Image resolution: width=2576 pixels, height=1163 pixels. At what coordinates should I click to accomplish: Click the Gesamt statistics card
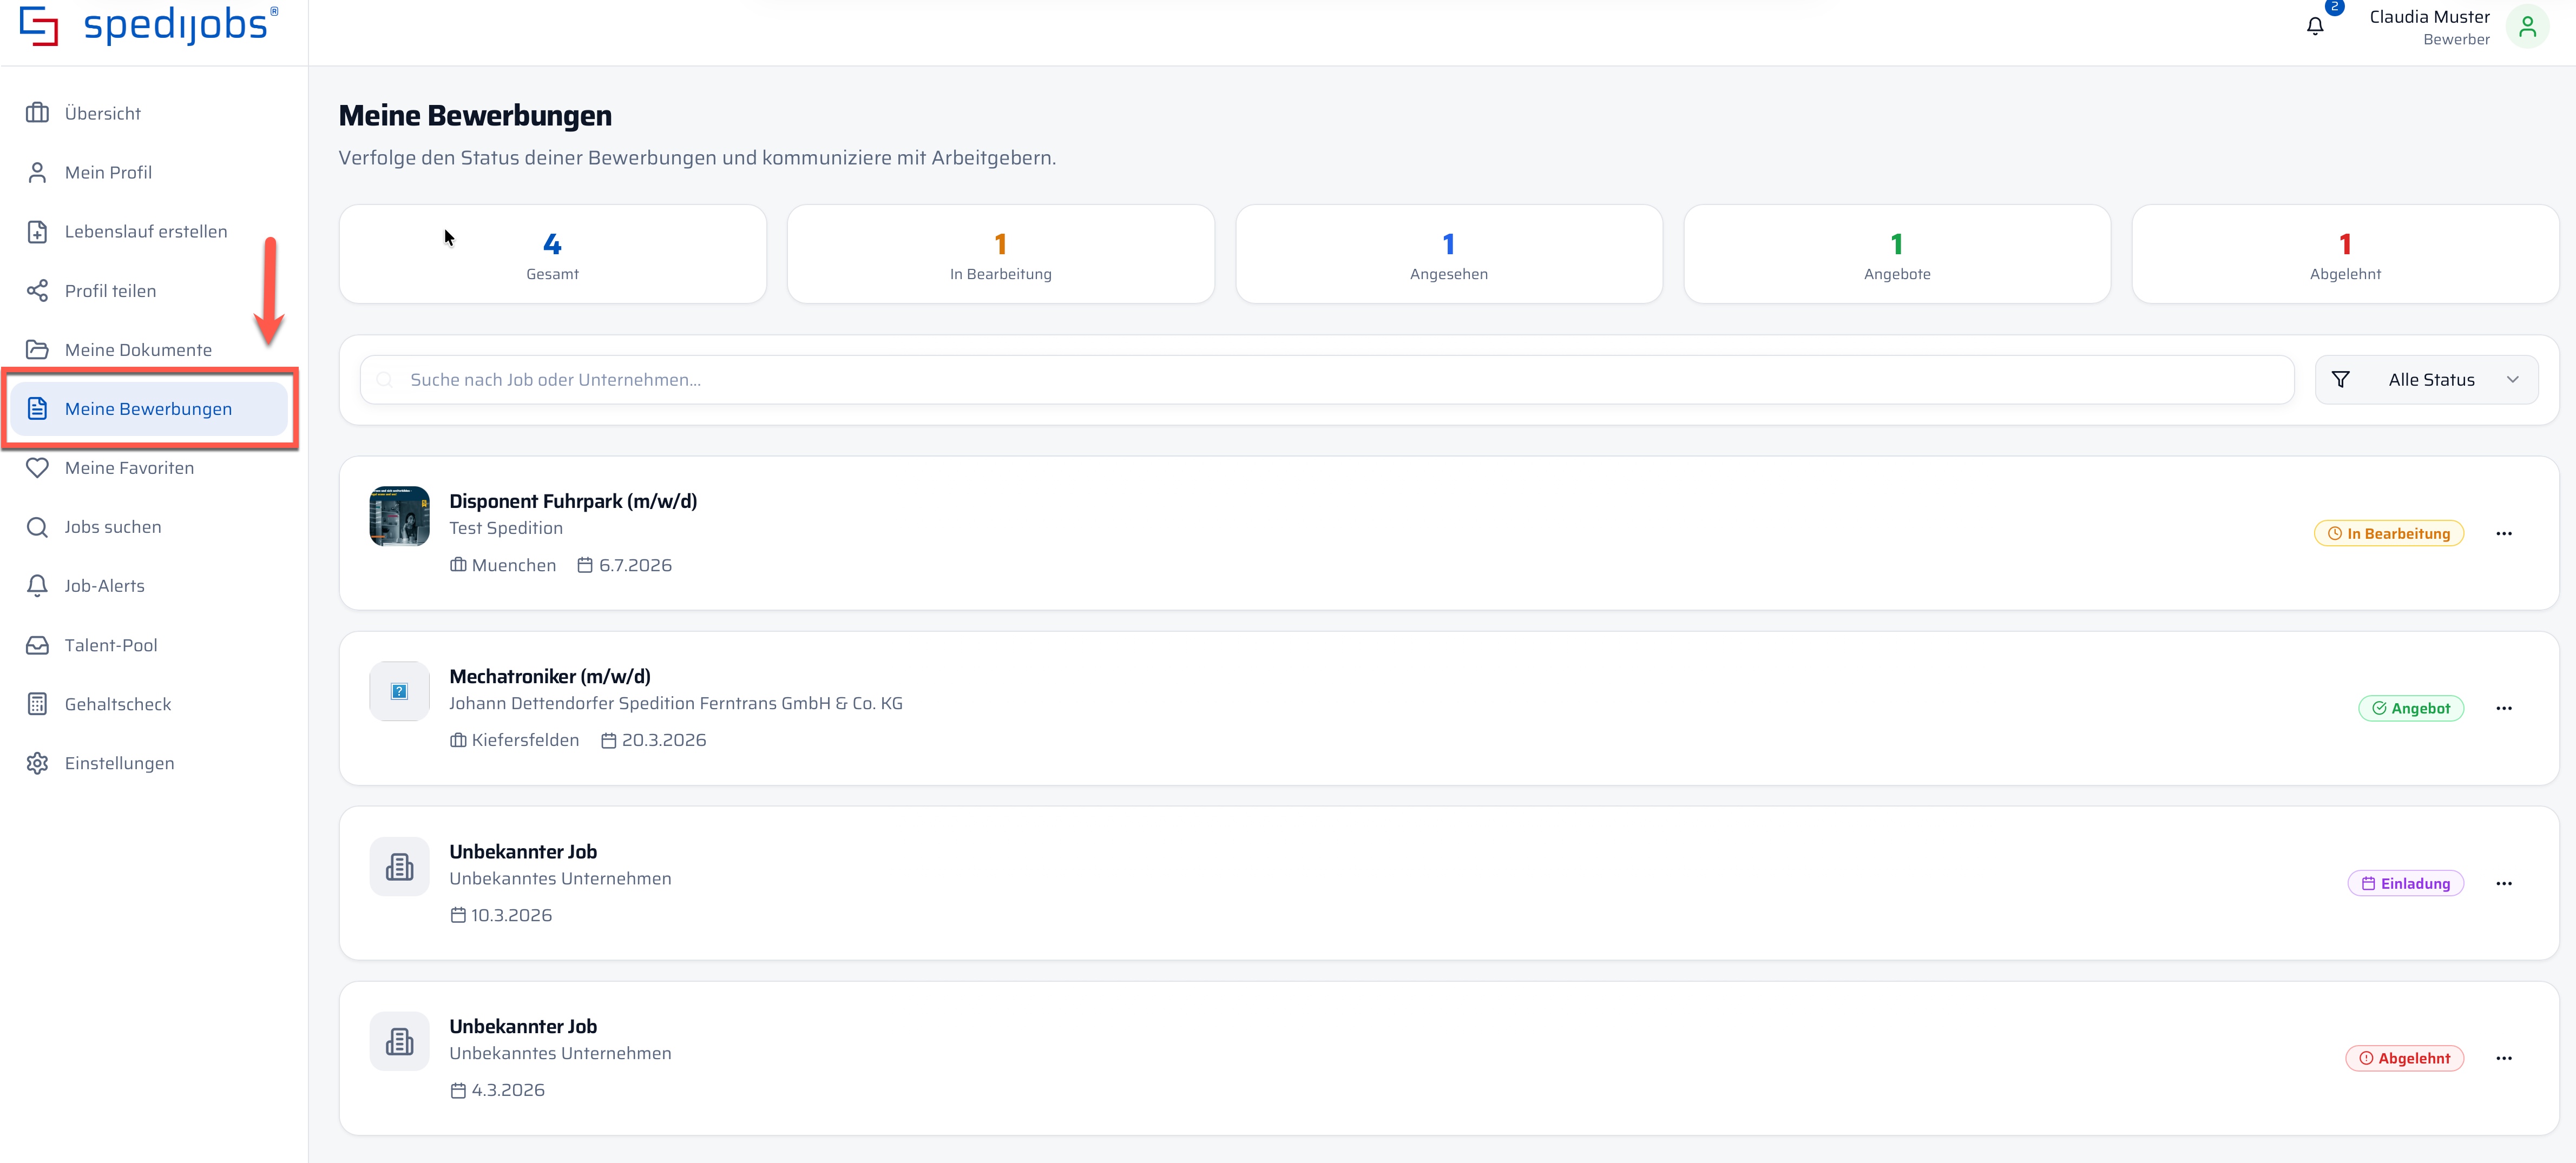coord(553,254)
